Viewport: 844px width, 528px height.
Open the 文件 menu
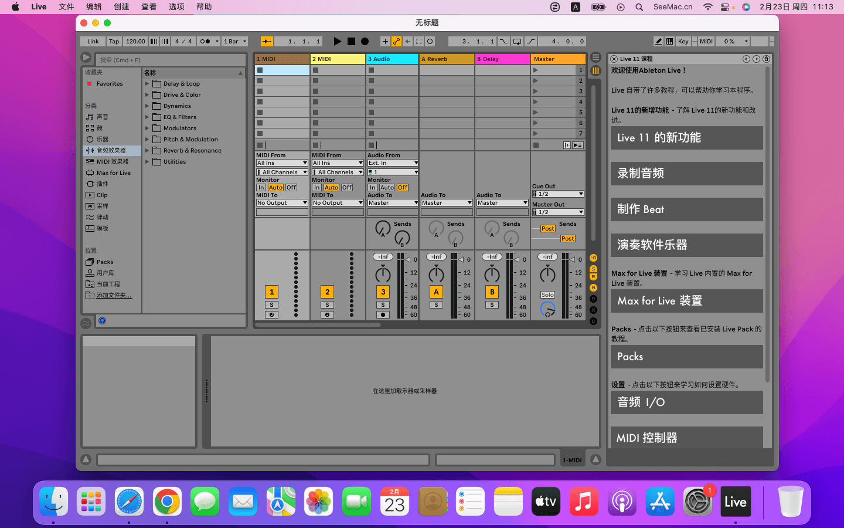66,7
